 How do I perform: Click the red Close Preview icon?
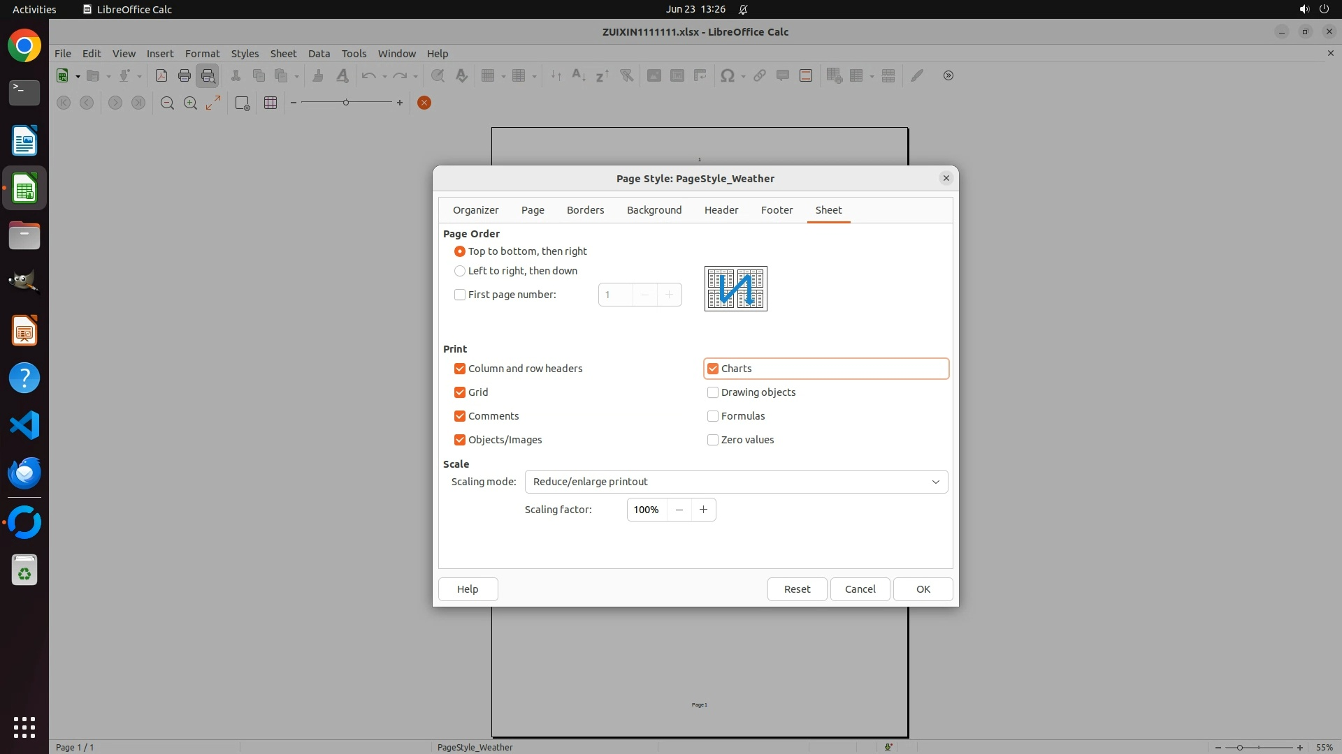tap(424, 103)
